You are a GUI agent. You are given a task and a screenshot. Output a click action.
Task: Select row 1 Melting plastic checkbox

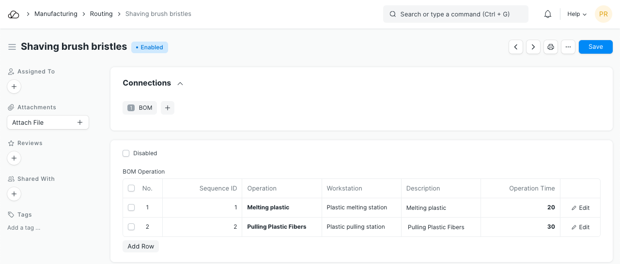point(131,207)
